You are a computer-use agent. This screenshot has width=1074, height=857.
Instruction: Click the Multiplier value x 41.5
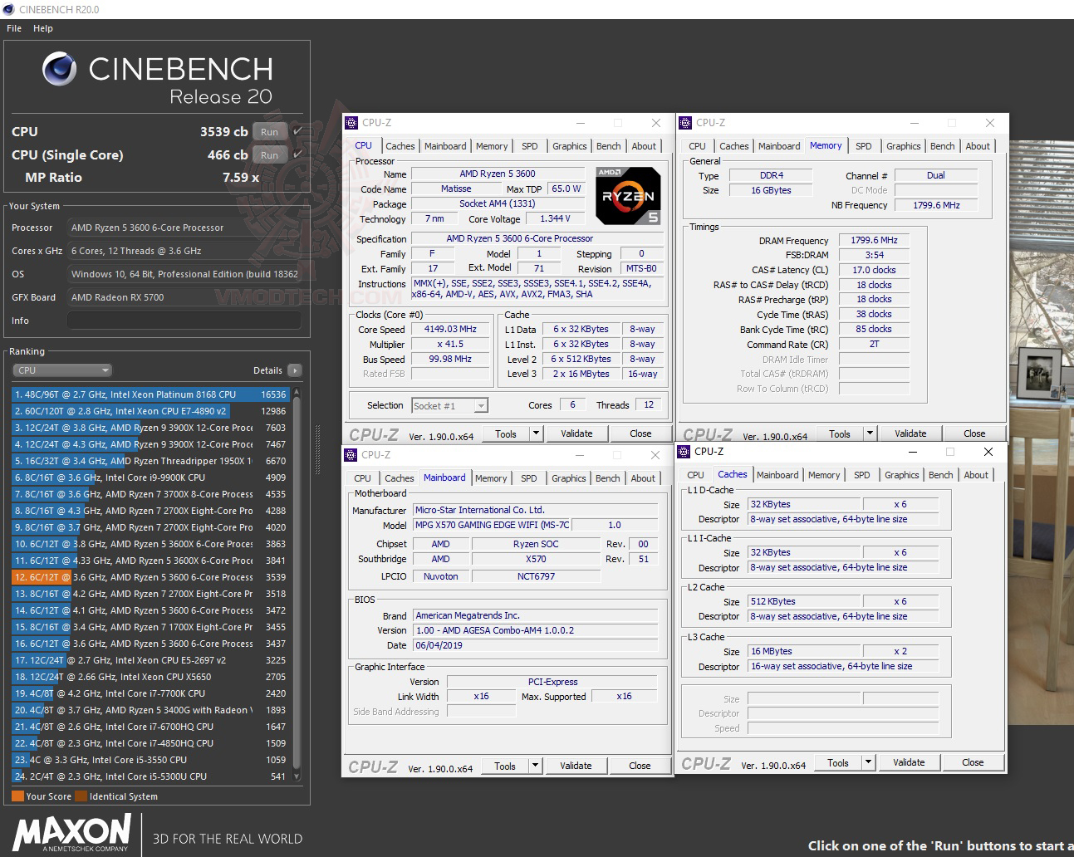point(450,344)
